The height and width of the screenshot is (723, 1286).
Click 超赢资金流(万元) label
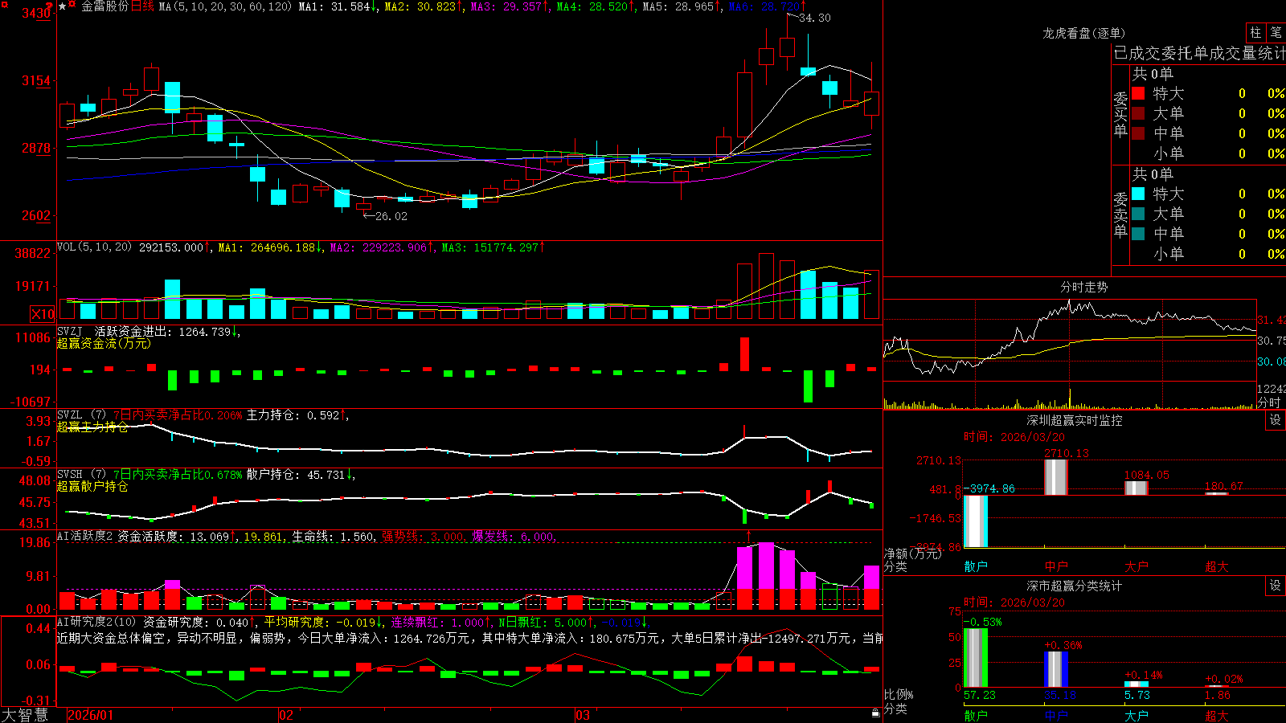tap(104, 343)
